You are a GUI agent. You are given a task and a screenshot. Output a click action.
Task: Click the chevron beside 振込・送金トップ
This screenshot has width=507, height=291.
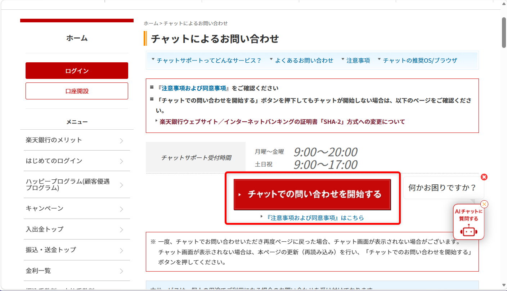122,250
